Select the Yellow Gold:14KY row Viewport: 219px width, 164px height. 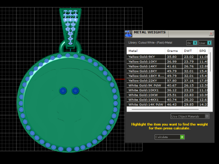167,67
